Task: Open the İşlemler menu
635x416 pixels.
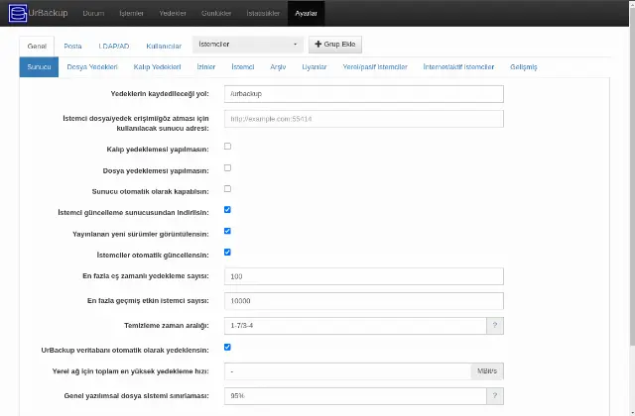Action: click(x=131, y=13)
